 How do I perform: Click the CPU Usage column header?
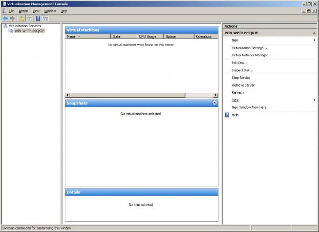[x=150, y=36]
